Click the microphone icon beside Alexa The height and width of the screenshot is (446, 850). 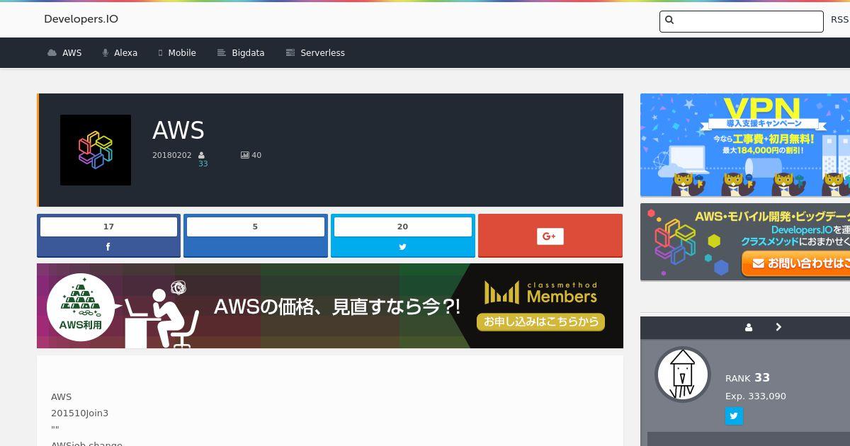105,53
